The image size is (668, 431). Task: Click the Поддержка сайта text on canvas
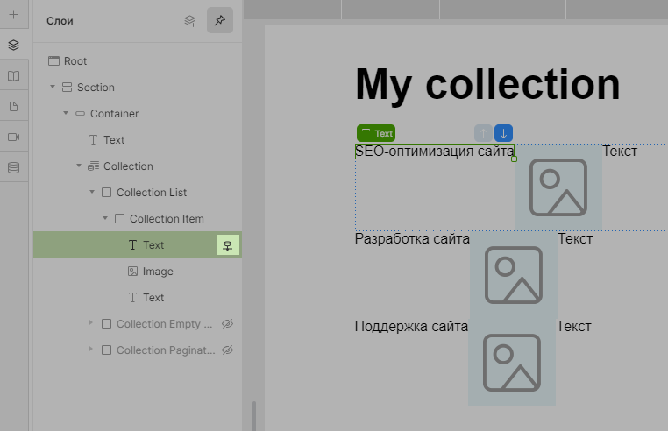click(x=411, y=326)
